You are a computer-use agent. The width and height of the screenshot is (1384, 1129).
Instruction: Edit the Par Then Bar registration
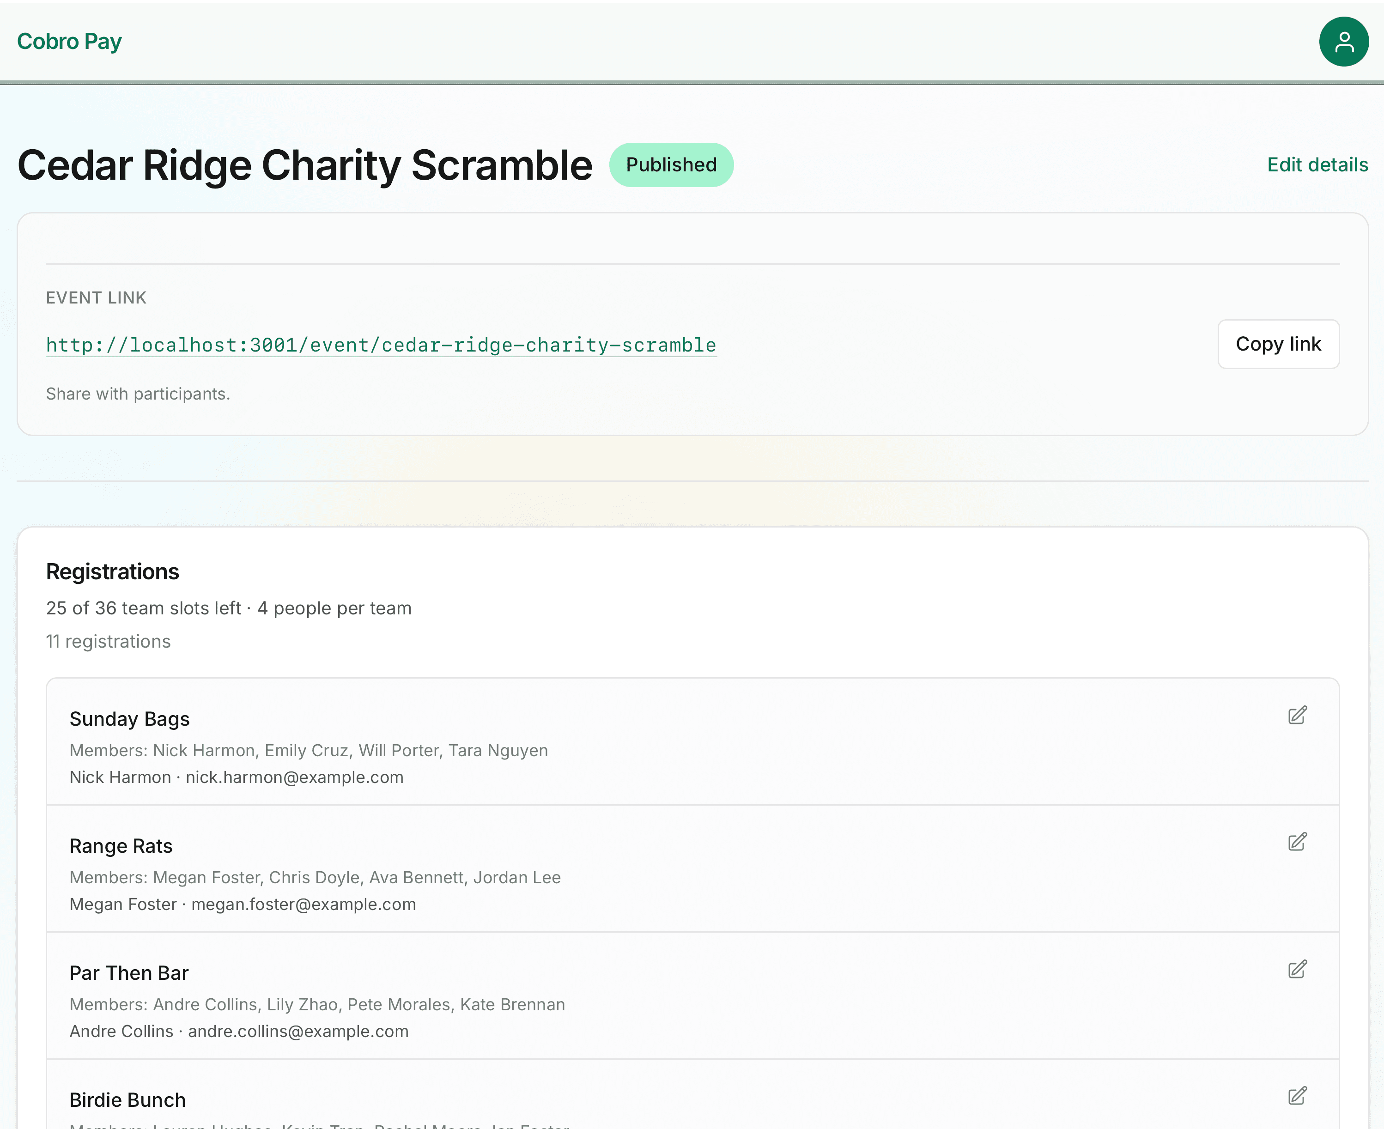[1297, 970]
